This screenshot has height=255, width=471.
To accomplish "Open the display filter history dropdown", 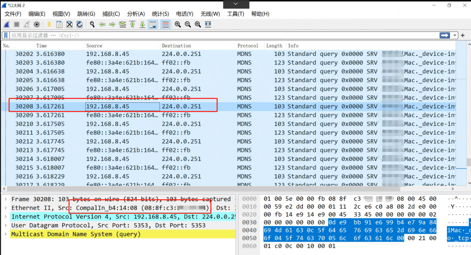I will 455,35.
